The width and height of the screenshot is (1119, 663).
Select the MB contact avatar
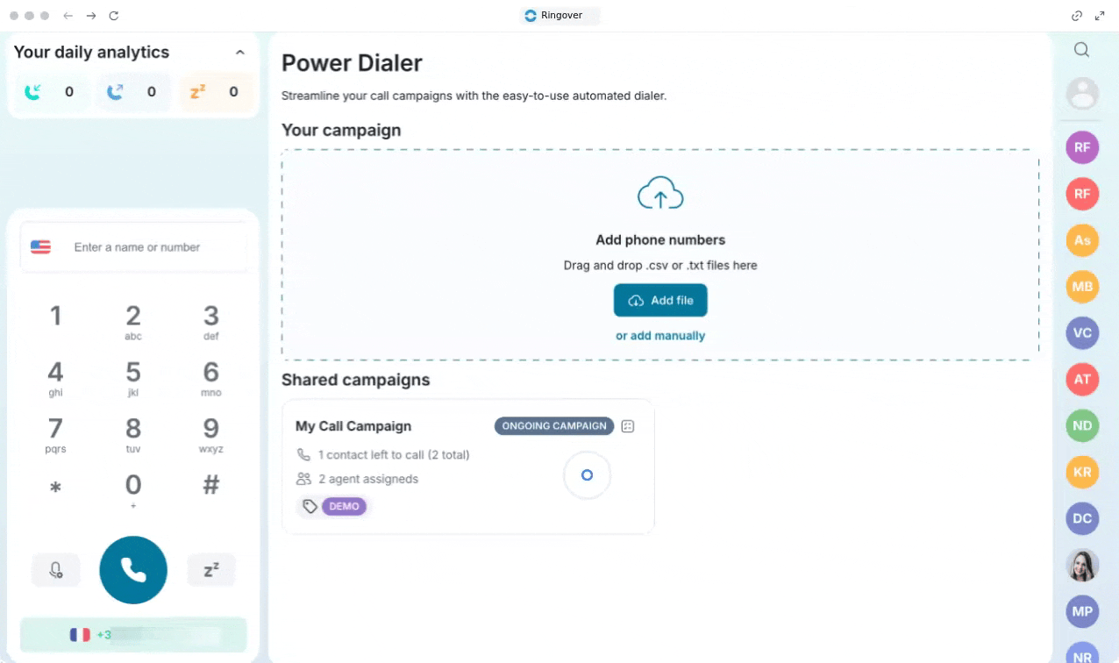coord(1082,286)
